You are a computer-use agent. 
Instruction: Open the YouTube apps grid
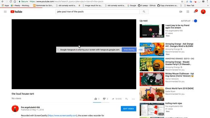188,12
